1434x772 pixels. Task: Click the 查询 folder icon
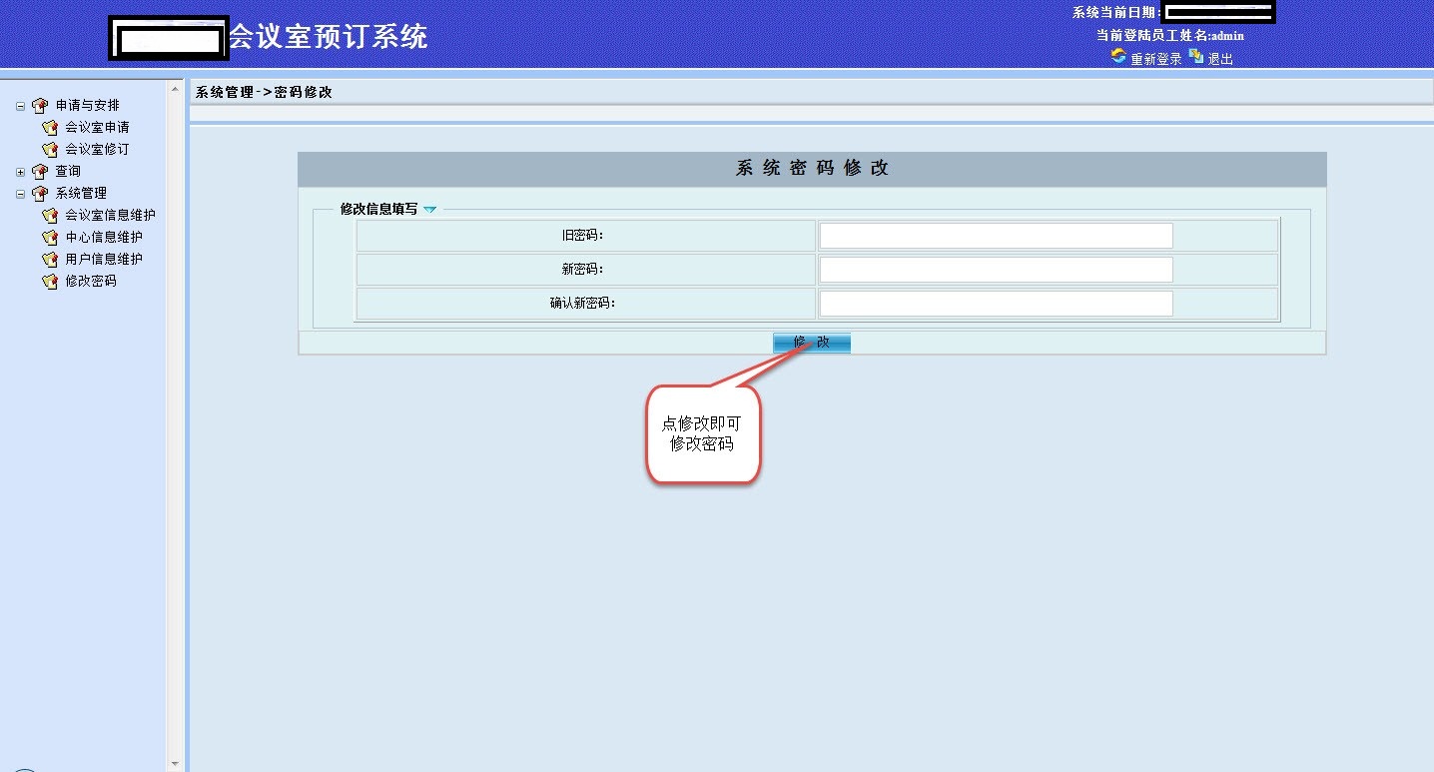40,171
